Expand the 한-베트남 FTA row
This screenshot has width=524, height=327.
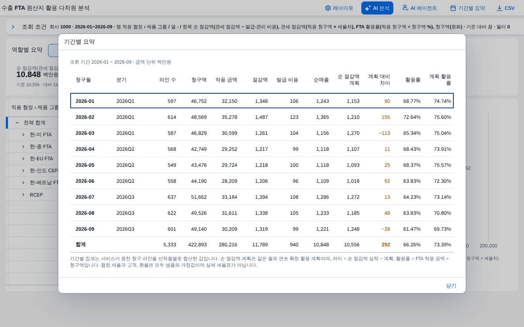(x=23, y=183)
